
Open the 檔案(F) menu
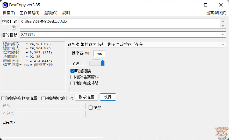click(9, 13)
